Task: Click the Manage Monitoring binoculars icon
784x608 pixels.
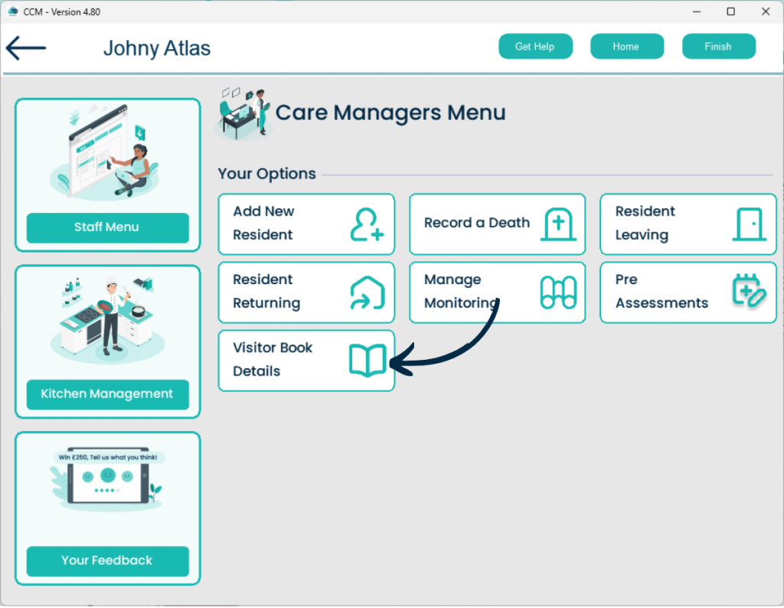Action: click(x=558, y=293)
